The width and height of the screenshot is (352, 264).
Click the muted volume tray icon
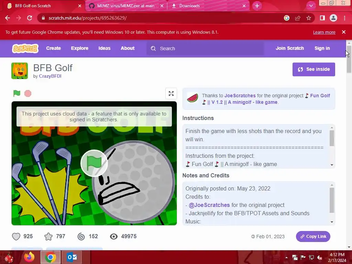(x=320, y=257)
